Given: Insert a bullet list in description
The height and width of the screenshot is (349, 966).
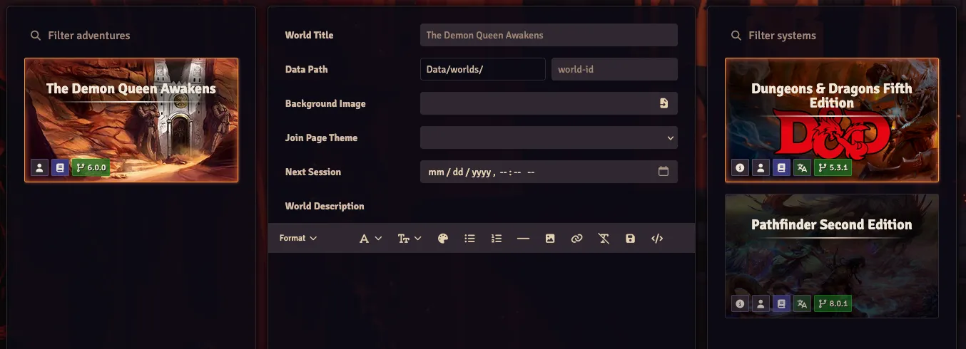Looking at the screenshot, I should click(469, 239).
